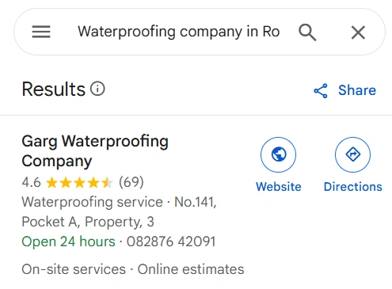
Task: Select the No.141, Pocket A address text
Action: [x=119, y=212]
